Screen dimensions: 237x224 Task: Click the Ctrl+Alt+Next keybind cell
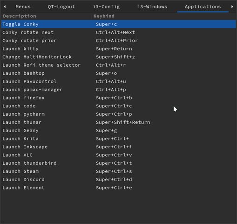click(x=115, y=32)
